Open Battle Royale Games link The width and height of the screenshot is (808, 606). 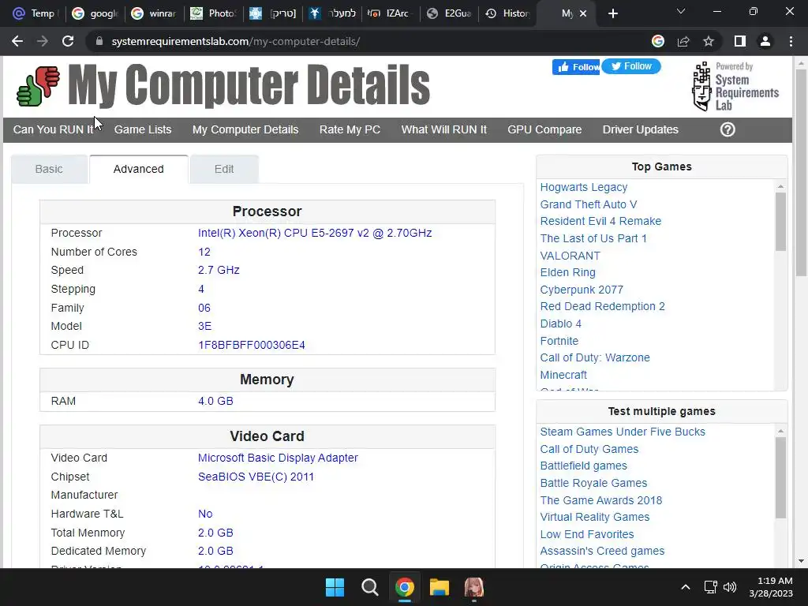pos(593,483)
